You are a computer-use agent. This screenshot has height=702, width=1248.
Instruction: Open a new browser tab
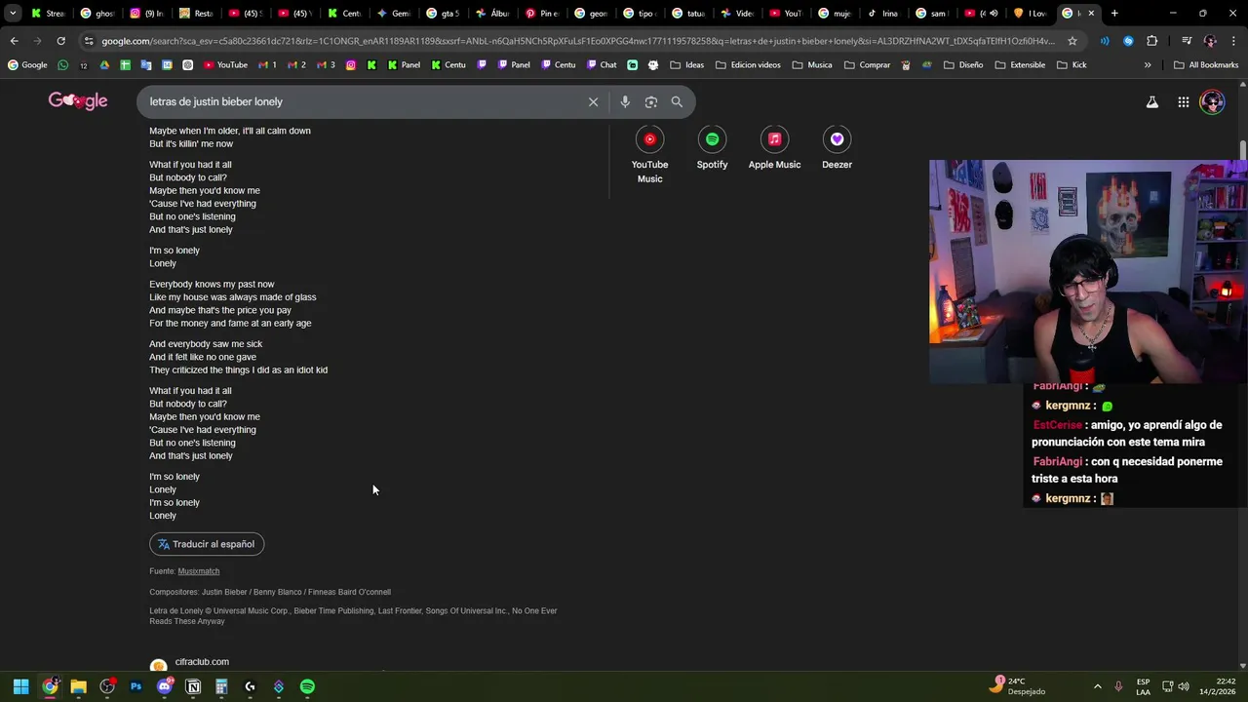[x=1114, y=13]
